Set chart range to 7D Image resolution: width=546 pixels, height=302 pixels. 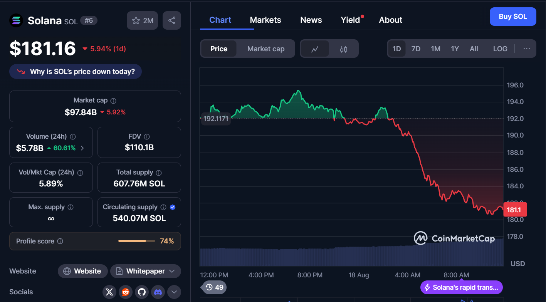click(416, 49)
